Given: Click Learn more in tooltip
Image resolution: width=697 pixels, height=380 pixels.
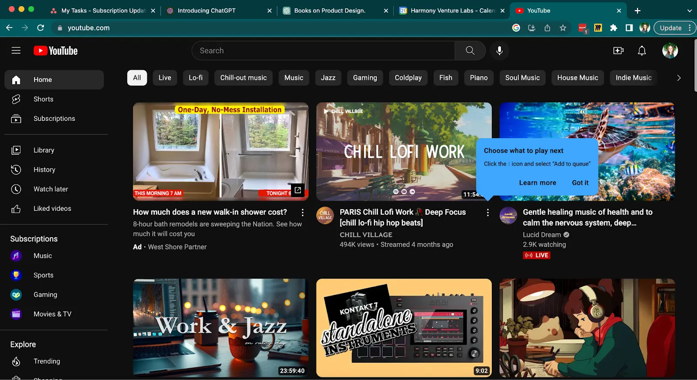Looking at the screenshot, I should click(x=538, y=183).
